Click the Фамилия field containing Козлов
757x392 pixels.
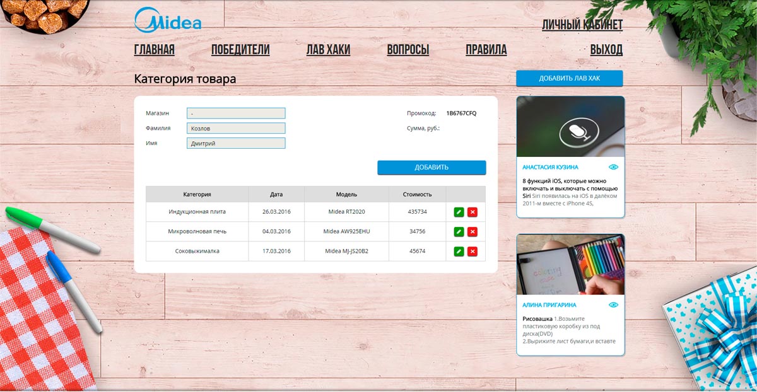coord(236,129)
